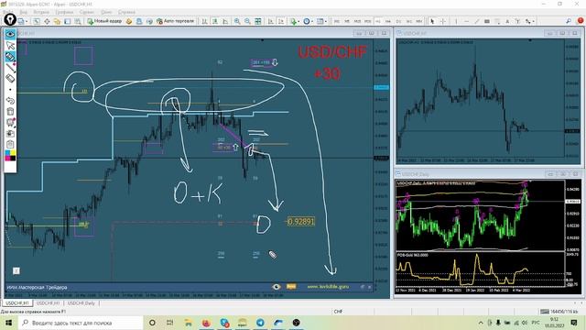Select the vertical line drawing tool
The width and height of the screenshot is (586, 330).
tap(456, 22)
